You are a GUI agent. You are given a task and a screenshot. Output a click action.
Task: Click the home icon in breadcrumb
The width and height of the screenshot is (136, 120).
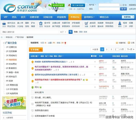2,37
